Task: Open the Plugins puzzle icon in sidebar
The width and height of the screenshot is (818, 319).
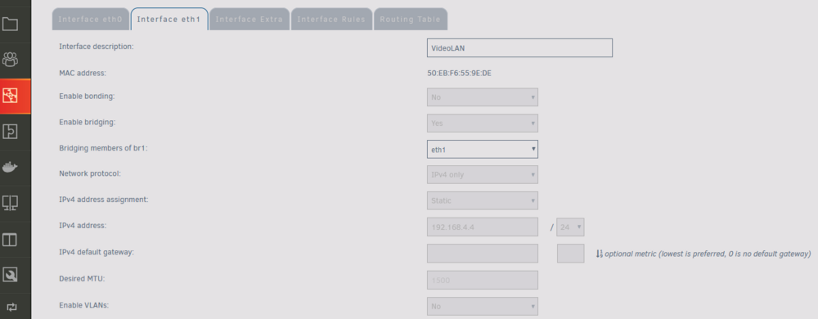Action: 11,132
